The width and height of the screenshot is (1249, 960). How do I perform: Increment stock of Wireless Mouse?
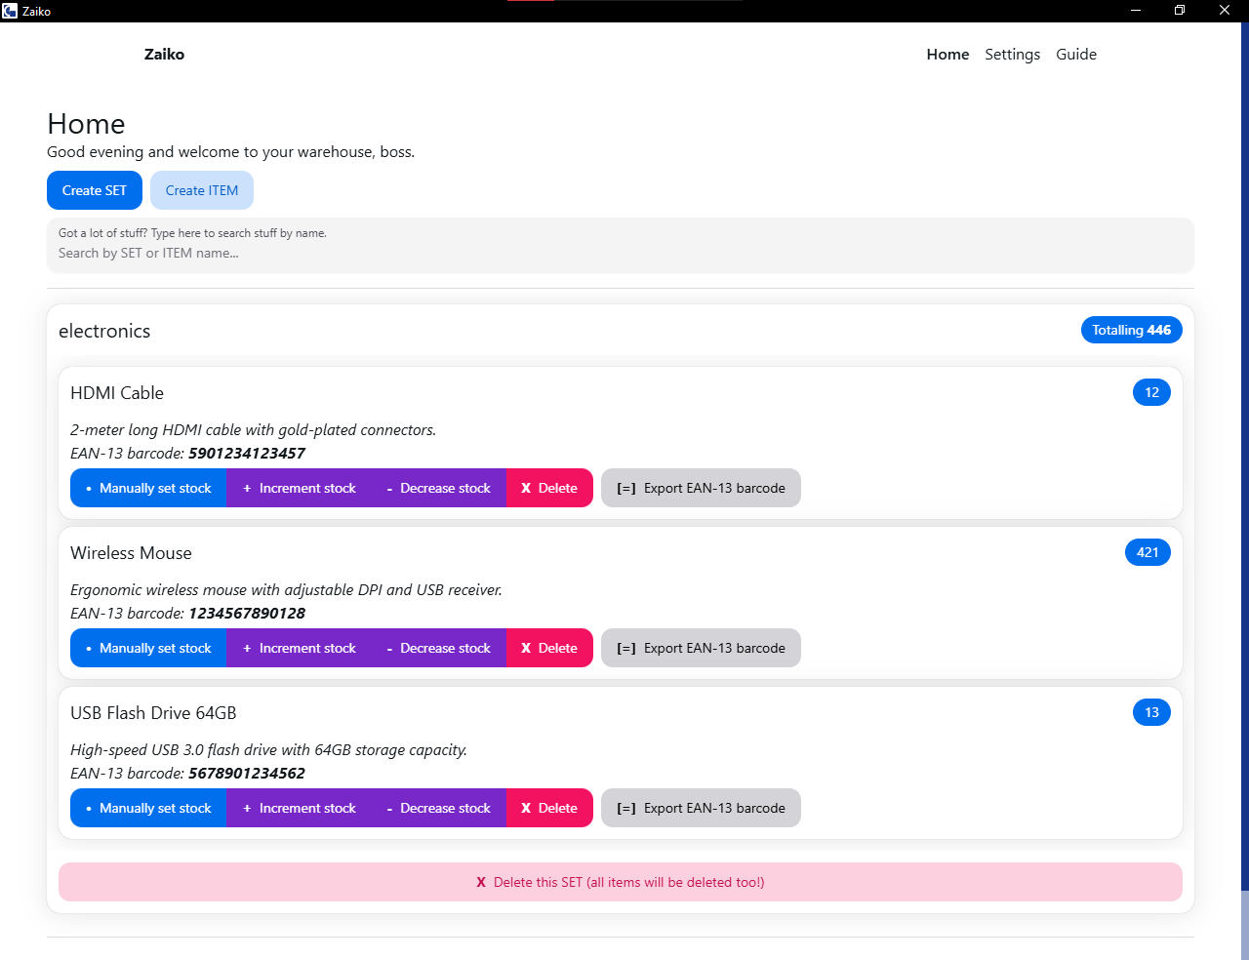(x=299, y=648)
